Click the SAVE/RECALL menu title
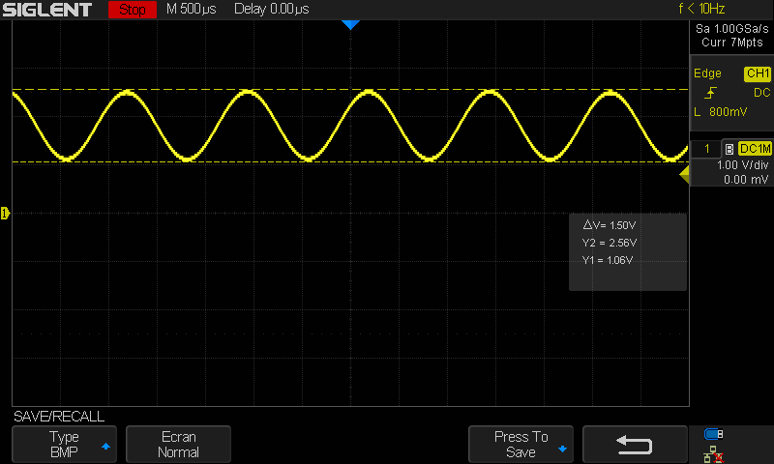The width and height of the screenshot is (774, 464). pos(59,417)
